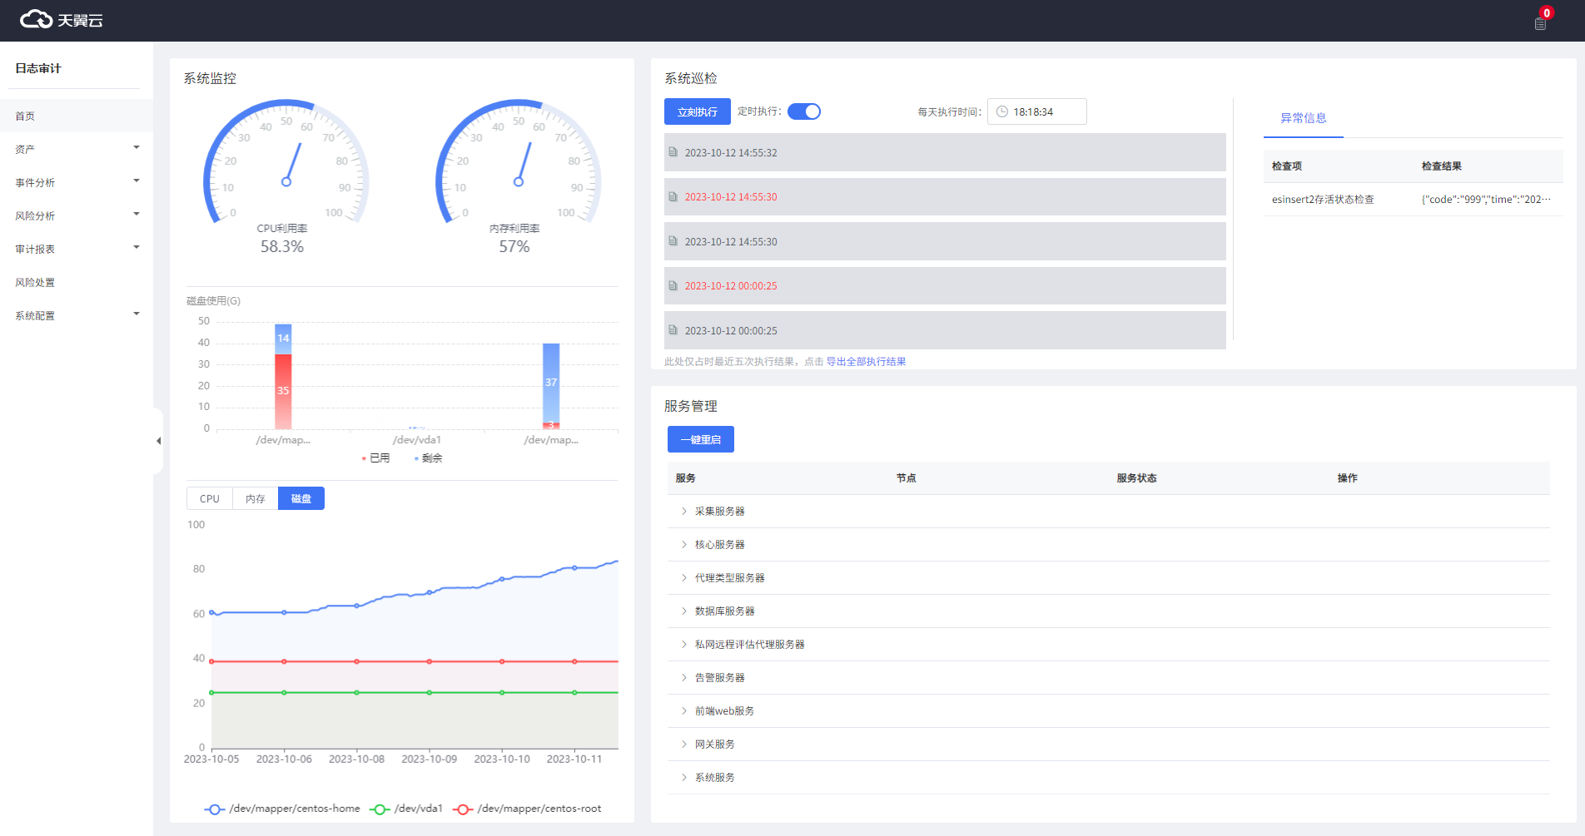
Task: Expand the 数据库服务器 service row
Action: point(684,611)
